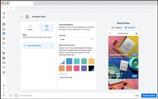Open the home icon in left sidebar

[4, 13]
